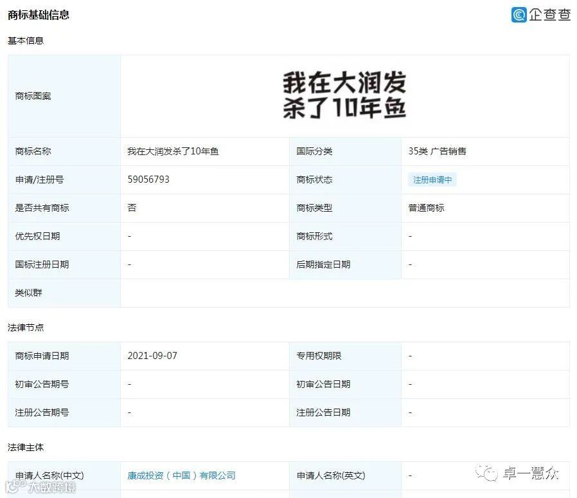Click the 商标基础信息 page heading
The height and width of the screenshot is (498, 577).
(x=39, y=15)
